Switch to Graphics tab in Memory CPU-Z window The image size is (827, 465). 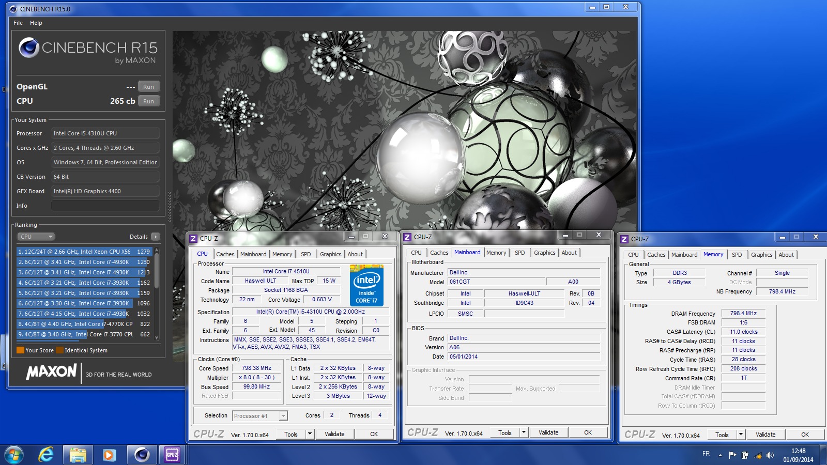coord(761,255)
